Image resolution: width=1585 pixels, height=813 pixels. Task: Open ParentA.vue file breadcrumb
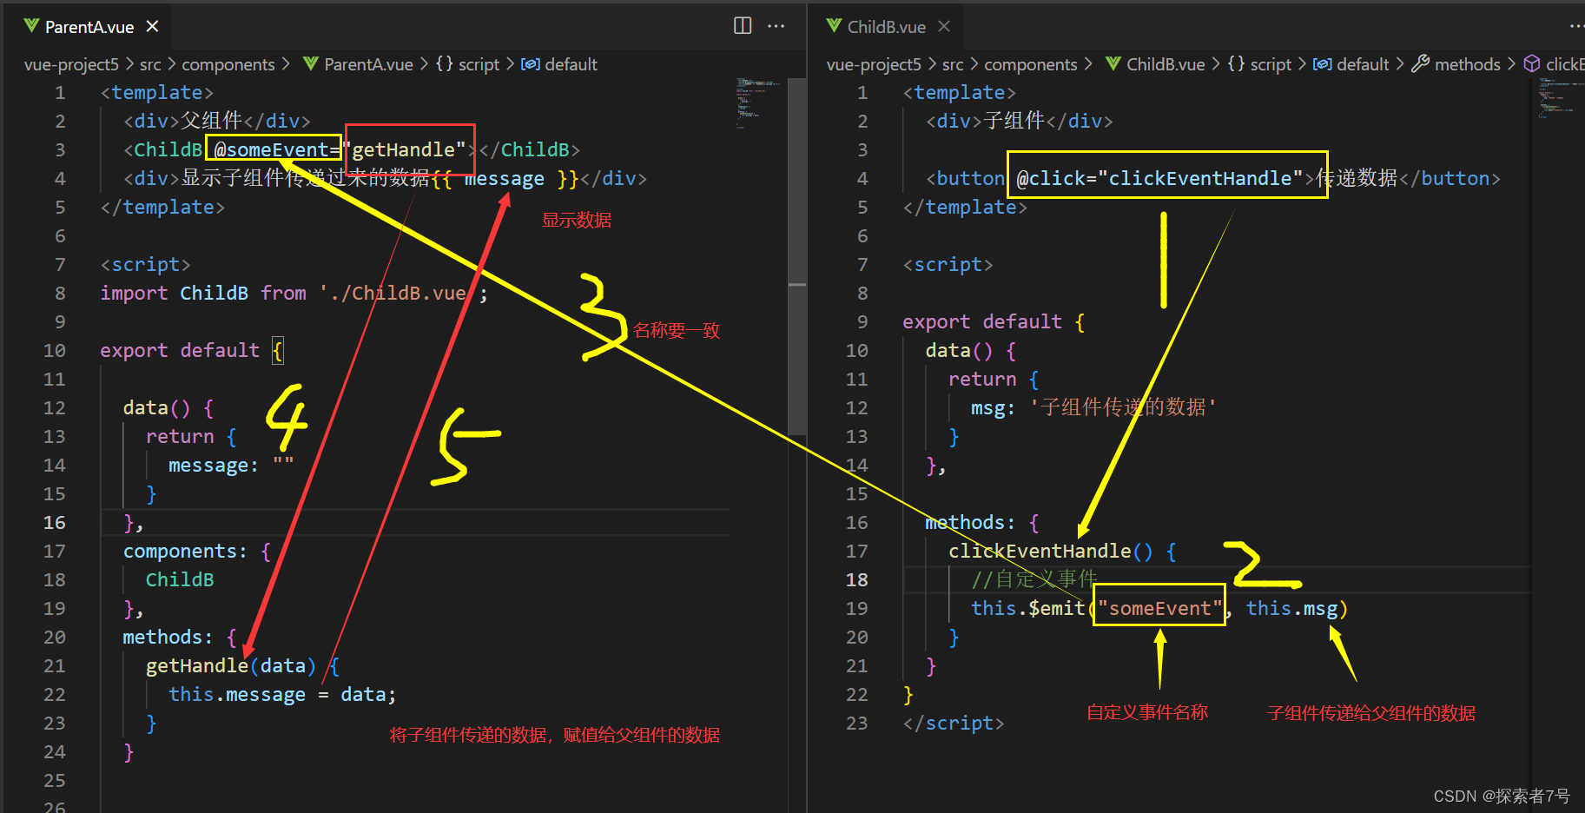[x=368, y=64]
